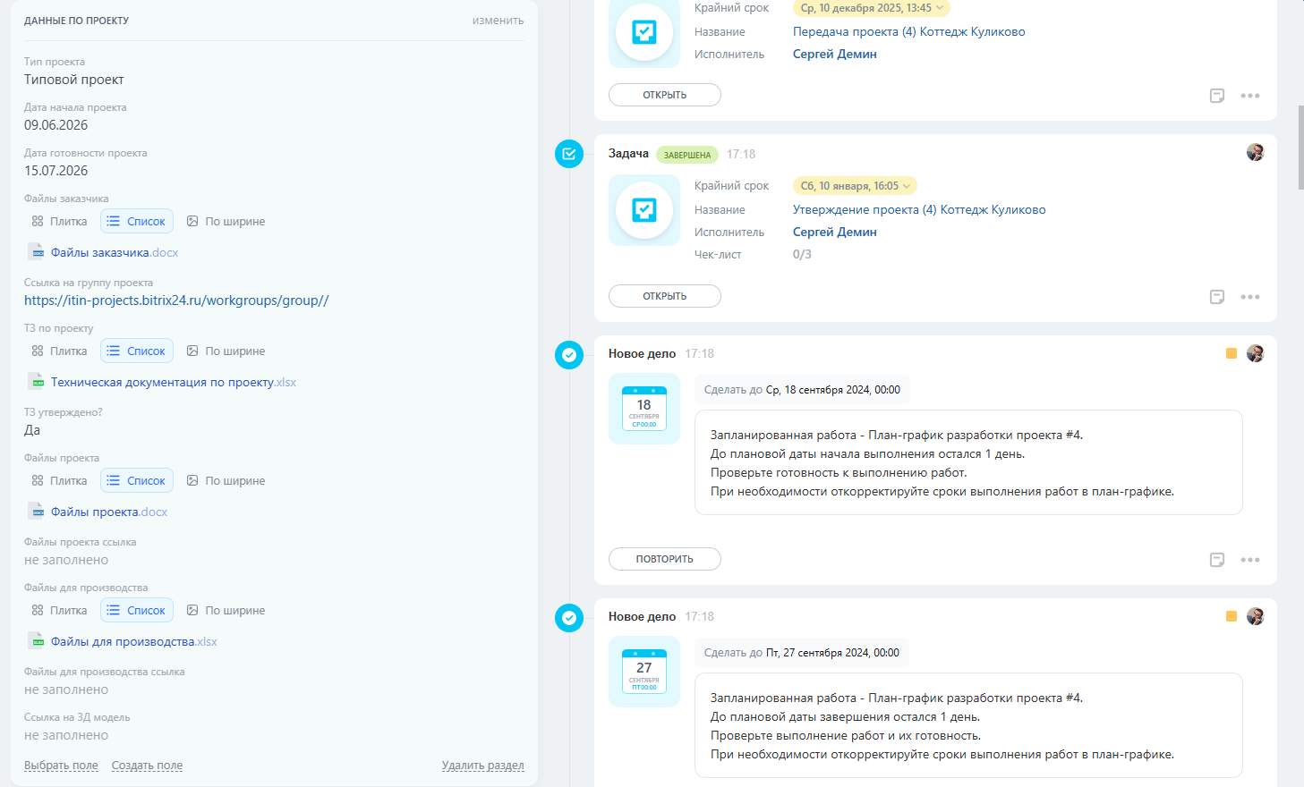Image resolution: width=1304 pixels, height=787 pixels.
Task: Click the docx file icon of Файлы заказчика
Action: (x=36, y=252)
